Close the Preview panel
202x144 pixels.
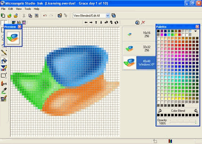pyautogui.click(x=19, y=27)
